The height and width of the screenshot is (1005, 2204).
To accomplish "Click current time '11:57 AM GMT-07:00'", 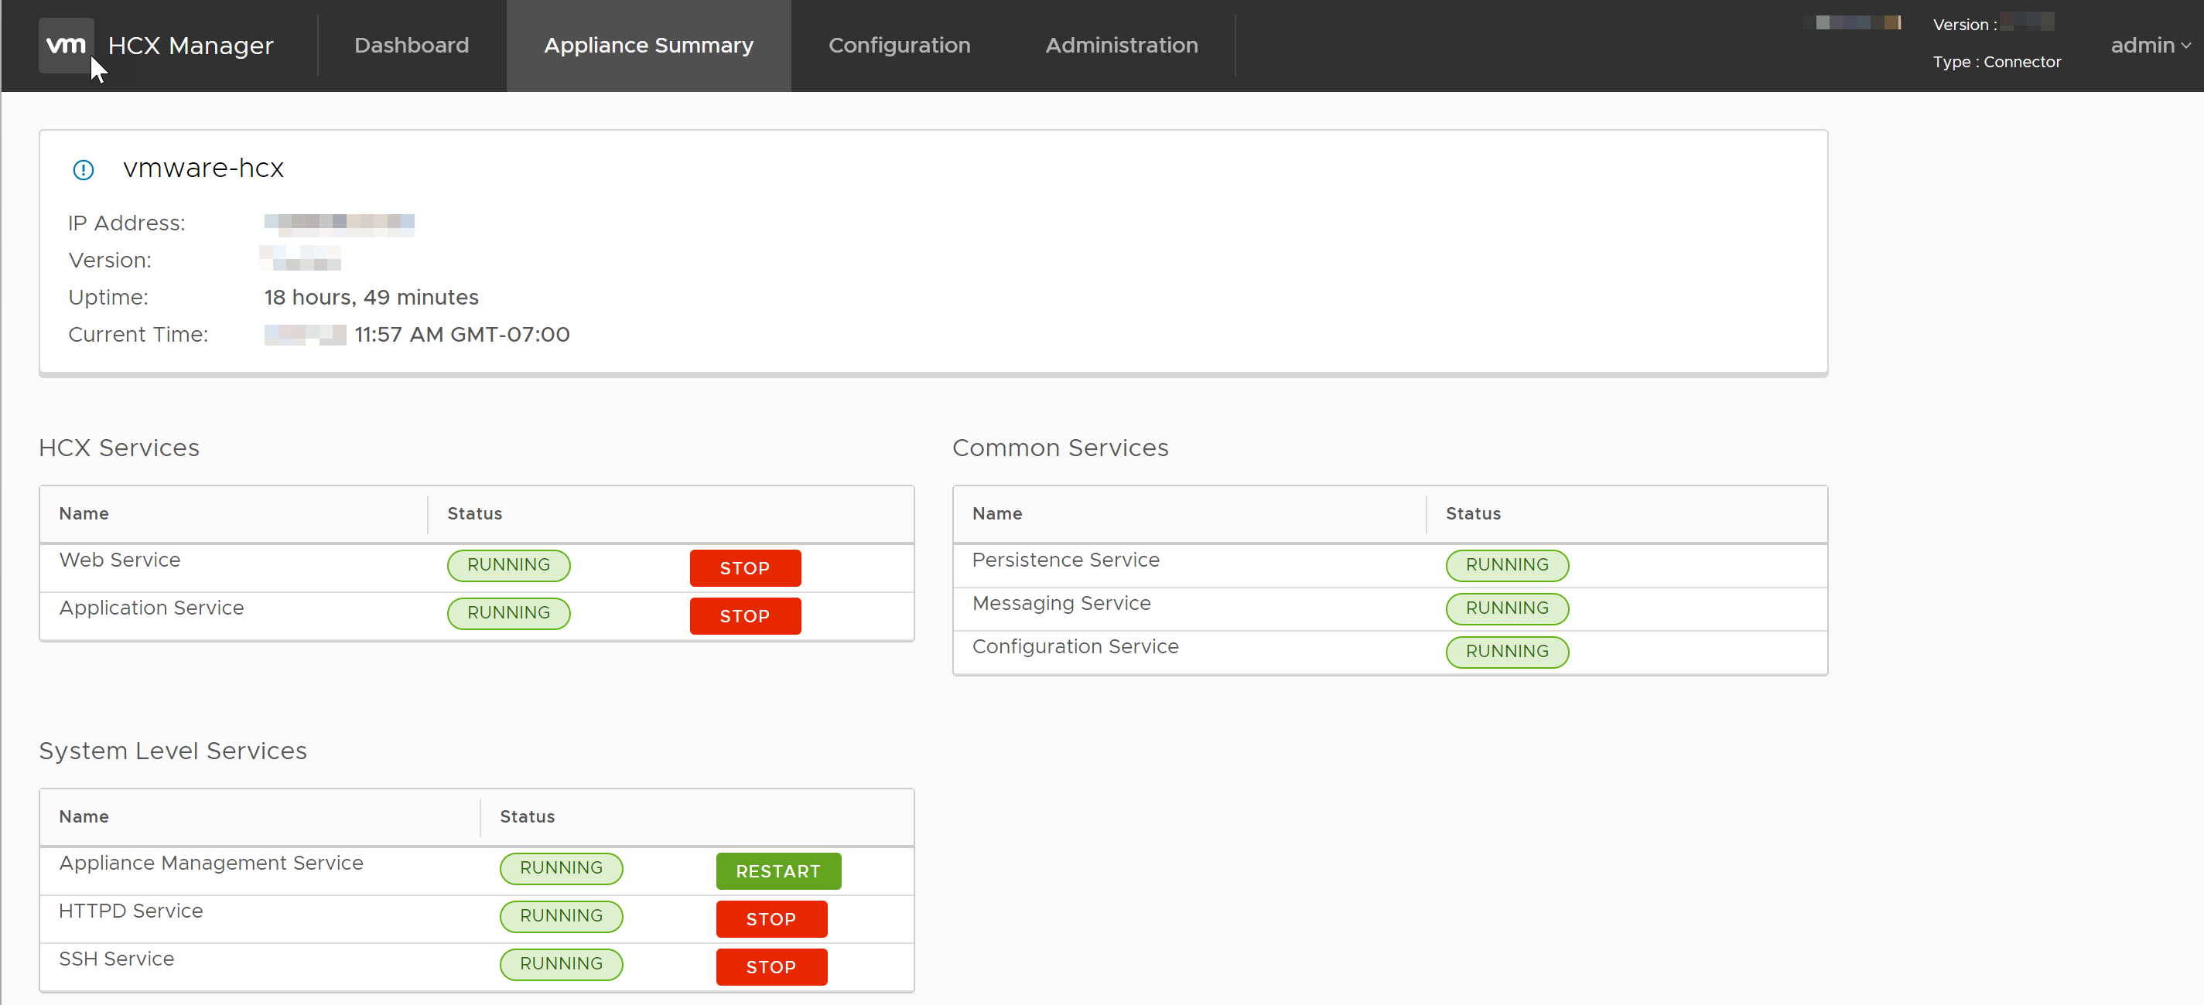I will 462,335.
